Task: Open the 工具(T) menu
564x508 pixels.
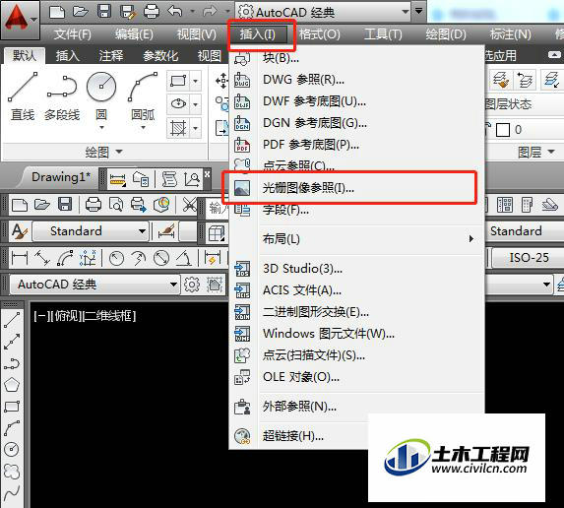Action: (383, 34)
